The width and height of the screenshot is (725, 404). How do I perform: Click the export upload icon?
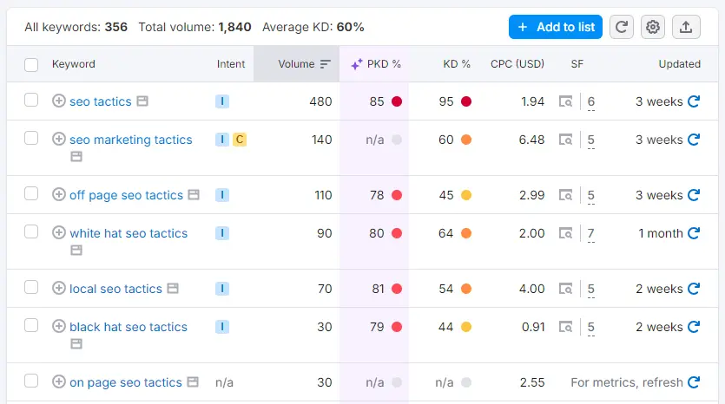tap(686, 27)
